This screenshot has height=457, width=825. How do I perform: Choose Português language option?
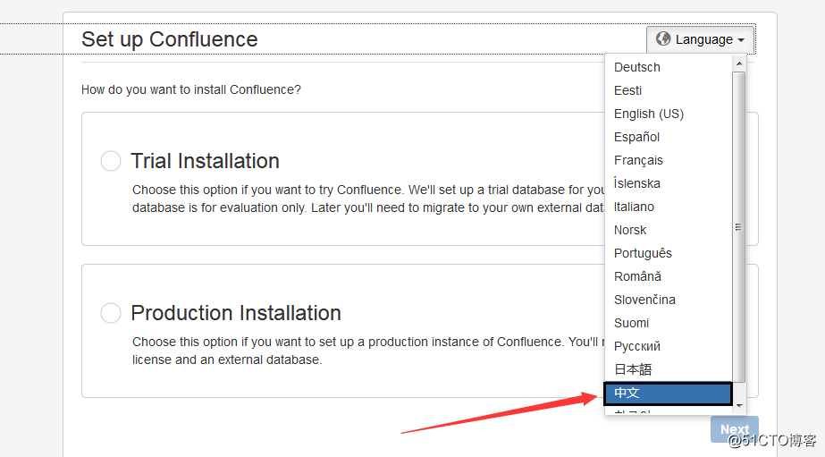pos(643,253)
